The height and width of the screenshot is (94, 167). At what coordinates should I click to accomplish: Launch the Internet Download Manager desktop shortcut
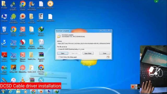pos(41,31)
